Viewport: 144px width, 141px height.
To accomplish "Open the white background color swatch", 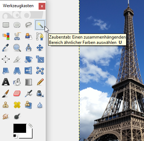I will coord(29,135).
